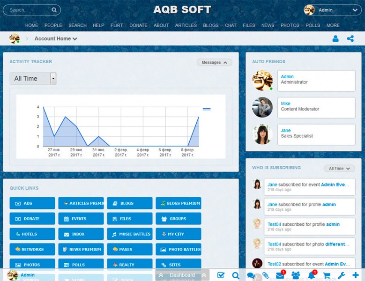Open ARTICLES in the main menu
The height and width of the screenshot is (281, 365).
tap(186, 25)
